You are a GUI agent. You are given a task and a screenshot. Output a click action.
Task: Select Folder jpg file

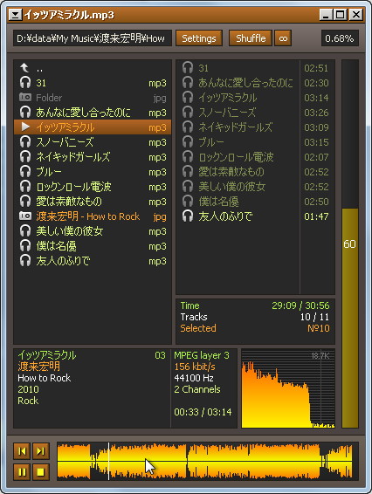click(93, 98)
